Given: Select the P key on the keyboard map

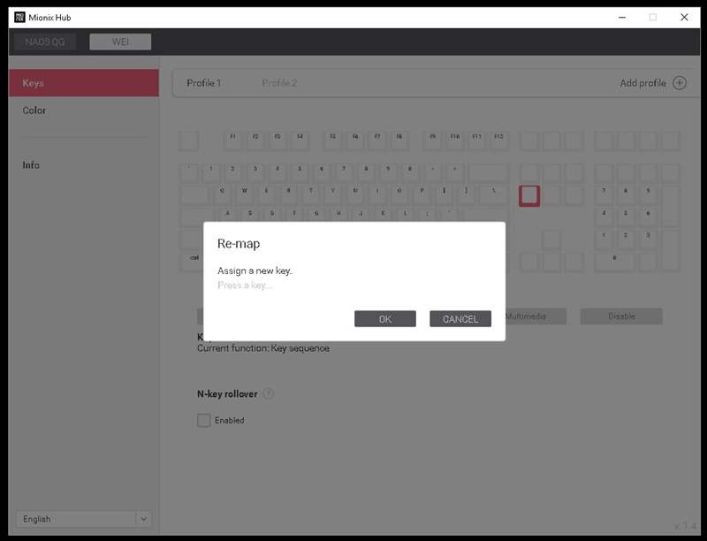Looking at the screenshot, I should pyautogui.click(x=422, y=195).
